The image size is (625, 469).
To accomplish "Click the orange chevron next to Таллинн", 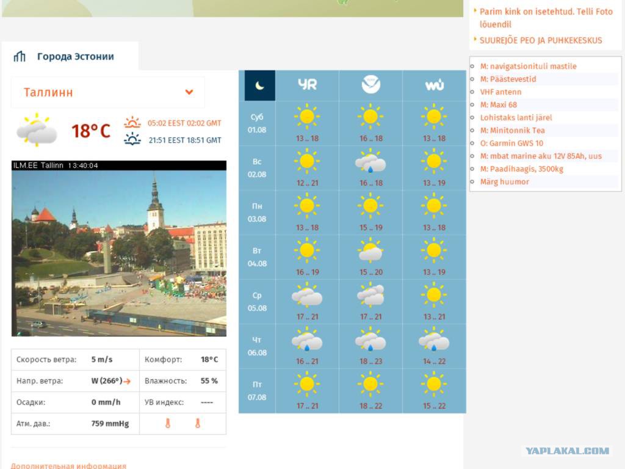I will click(189, 92).
